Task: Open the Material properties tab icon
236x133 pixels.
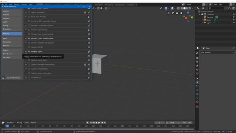Action: pyautogui.click(x=197, y=102)
